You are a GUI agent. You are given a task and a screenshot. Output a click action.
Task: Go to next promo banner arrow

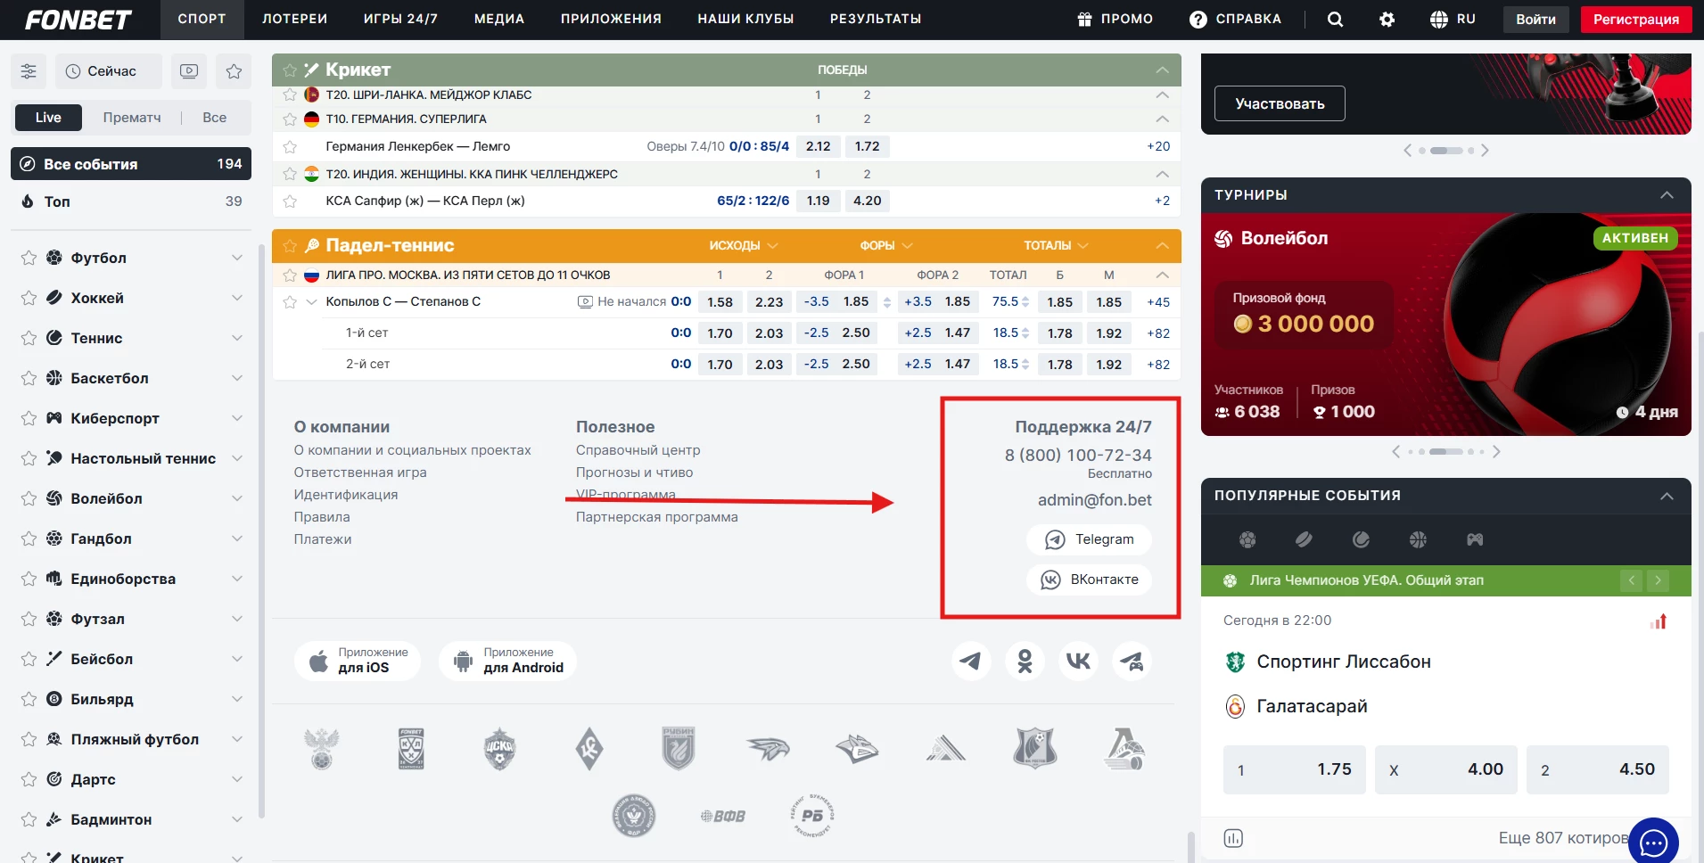tap(1485, 151)
